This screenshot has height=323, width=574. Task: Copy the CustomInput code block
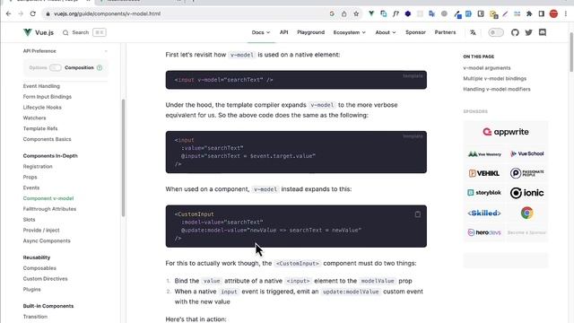[x=418, y=214]
